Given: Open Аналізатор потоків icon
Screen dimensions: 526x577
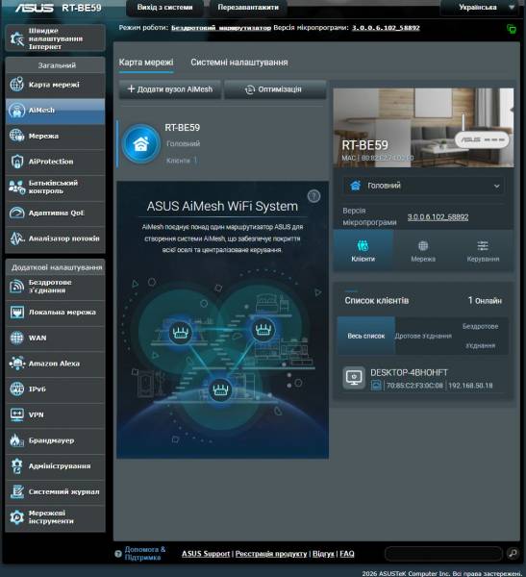Looking at the screenshot, I should point(17,238).
